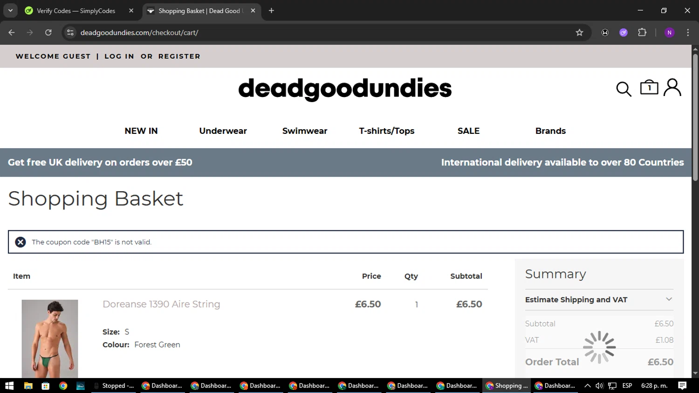Viewport: 699px width, 393px height.
Task: Open the SALE menu
Action: (469, 131)
